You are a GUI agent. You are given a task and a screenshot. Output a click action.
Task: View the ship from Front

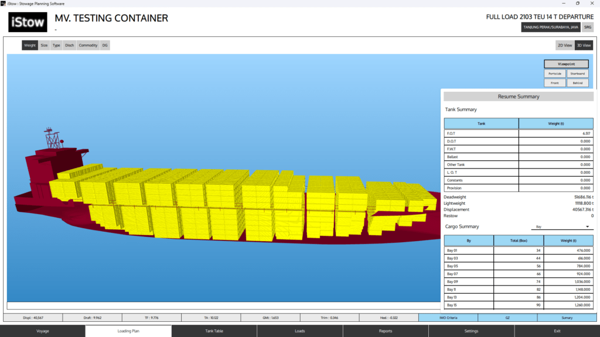pos(554,83)
